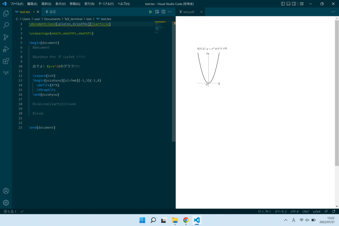Viewport: 339px width, 226px height.
Task: Toggle the secondary side bar layout icon
Action: tap(294, 4)
